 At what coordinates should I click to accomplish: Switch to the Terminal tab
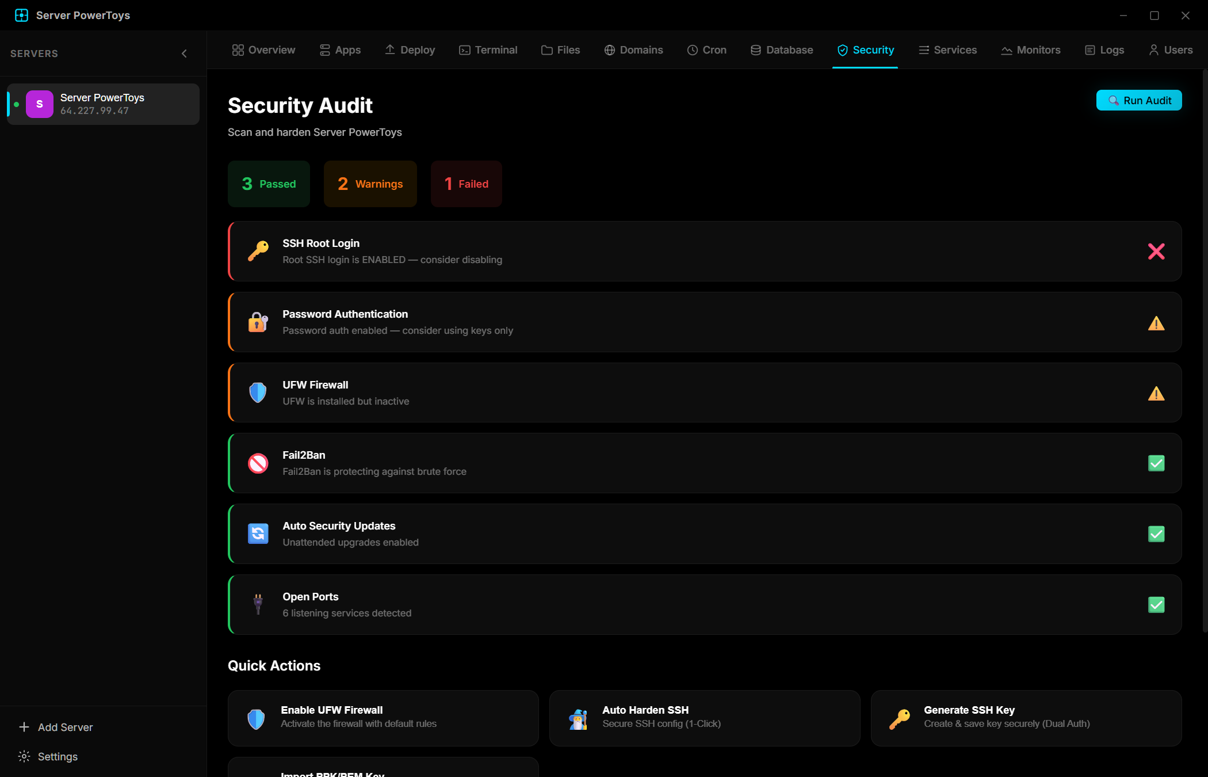(488, 50)
